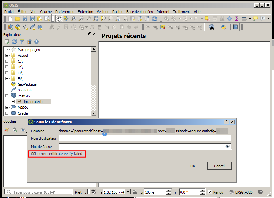
Task: Open the Base de données menu
Action: (140, 12)
